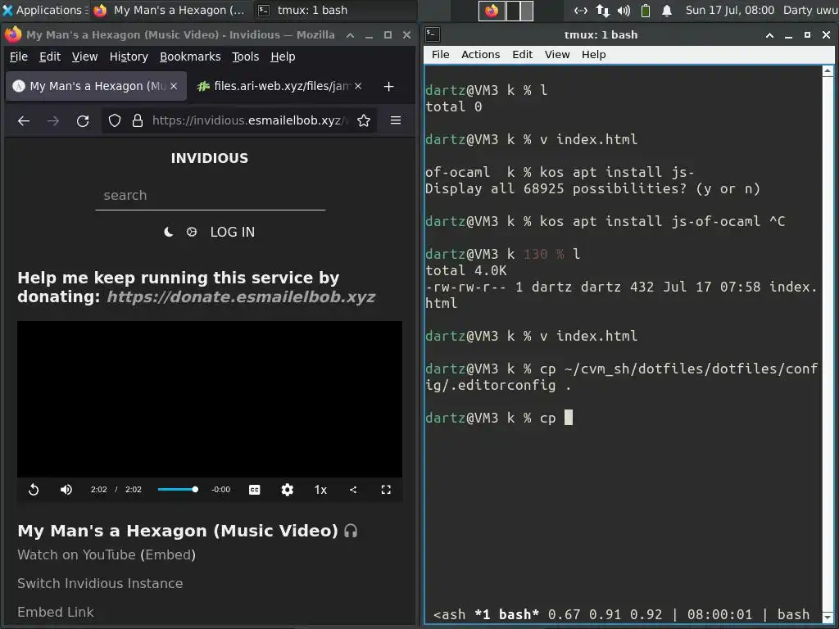This screenshot has width=839, height=629.
Task: Click terminal scrollbar down arrow
Action: tap(828, 617)
